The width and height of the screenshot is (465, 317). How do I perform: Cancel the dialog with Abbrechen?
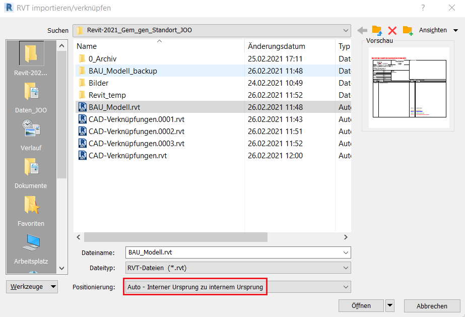click(x=432, y=305)
